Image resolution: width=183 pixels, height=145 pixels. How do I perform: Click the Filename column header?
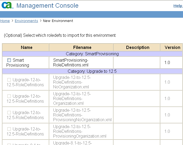coord(82,47)
